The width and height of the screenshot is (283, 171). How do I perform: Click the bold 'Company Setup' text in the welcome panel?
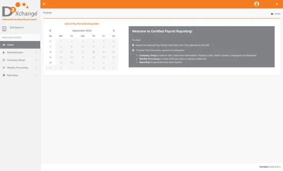coord(148,55)
